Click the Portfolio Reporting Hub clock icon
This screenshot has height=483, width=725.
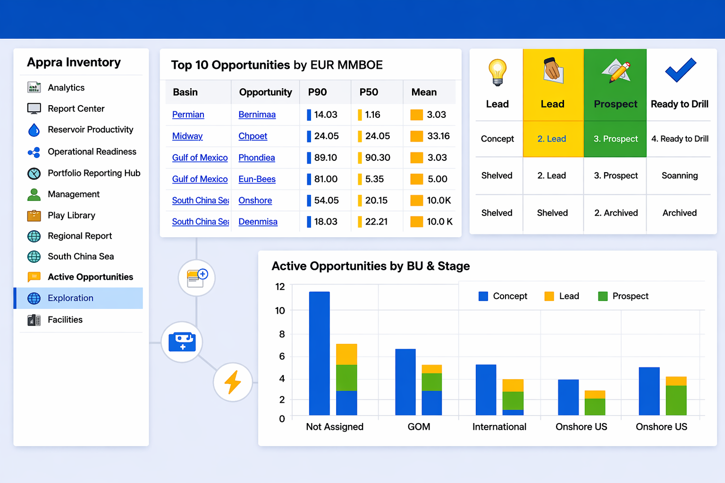pyautogui.click(x=34, y=173)
